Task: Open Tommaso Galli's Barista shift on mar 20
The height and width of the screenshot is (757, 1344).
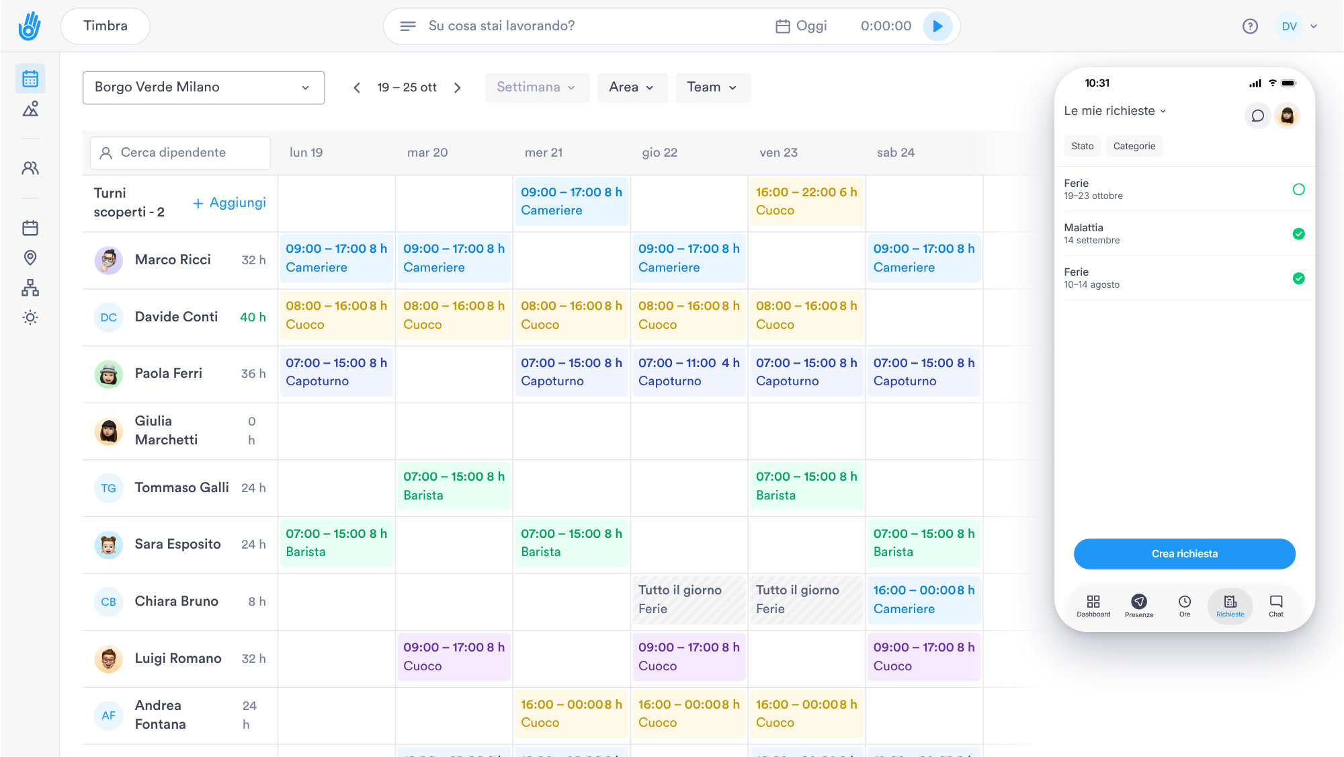Action: [x=454, y=486]
